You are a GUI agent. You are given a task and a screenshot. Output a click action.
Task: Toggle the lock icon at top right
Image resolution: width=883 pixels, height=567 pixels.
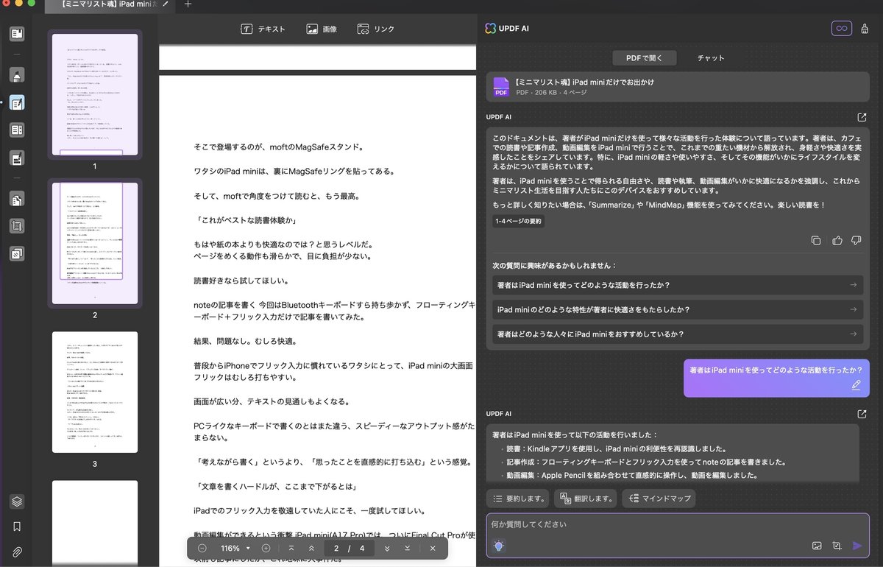coord(865,28)
